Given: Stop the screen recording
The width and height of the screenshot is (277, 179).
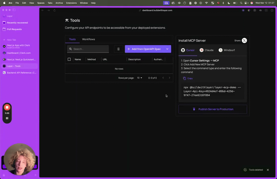Looking at the screenshot, I should point(7,107).
